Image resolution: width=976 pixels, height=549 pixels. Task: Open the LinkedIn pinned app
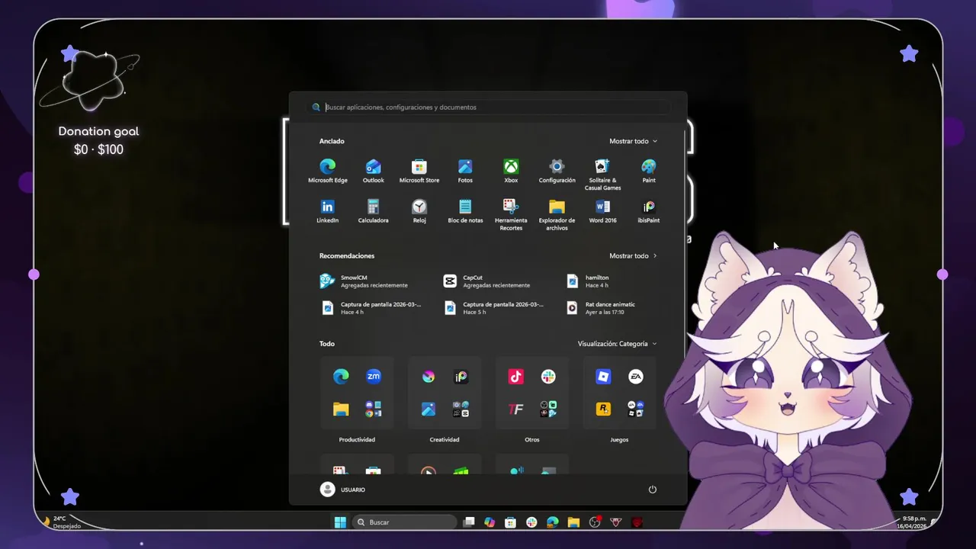click(328, 211)
